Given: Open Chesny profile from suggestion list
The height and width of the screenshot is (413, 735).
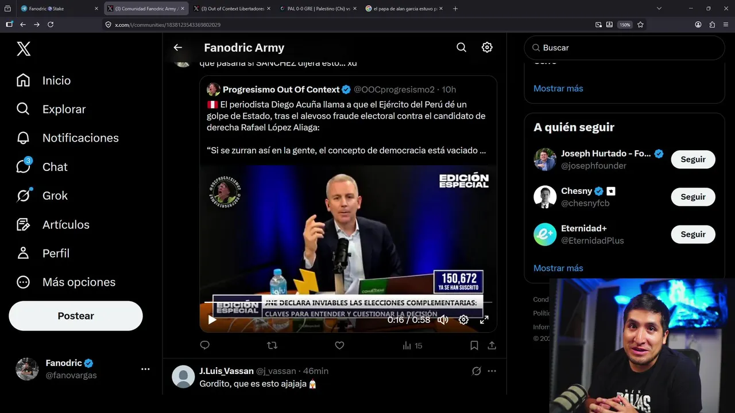Looking at the screenshot, I should pos(577,191).
